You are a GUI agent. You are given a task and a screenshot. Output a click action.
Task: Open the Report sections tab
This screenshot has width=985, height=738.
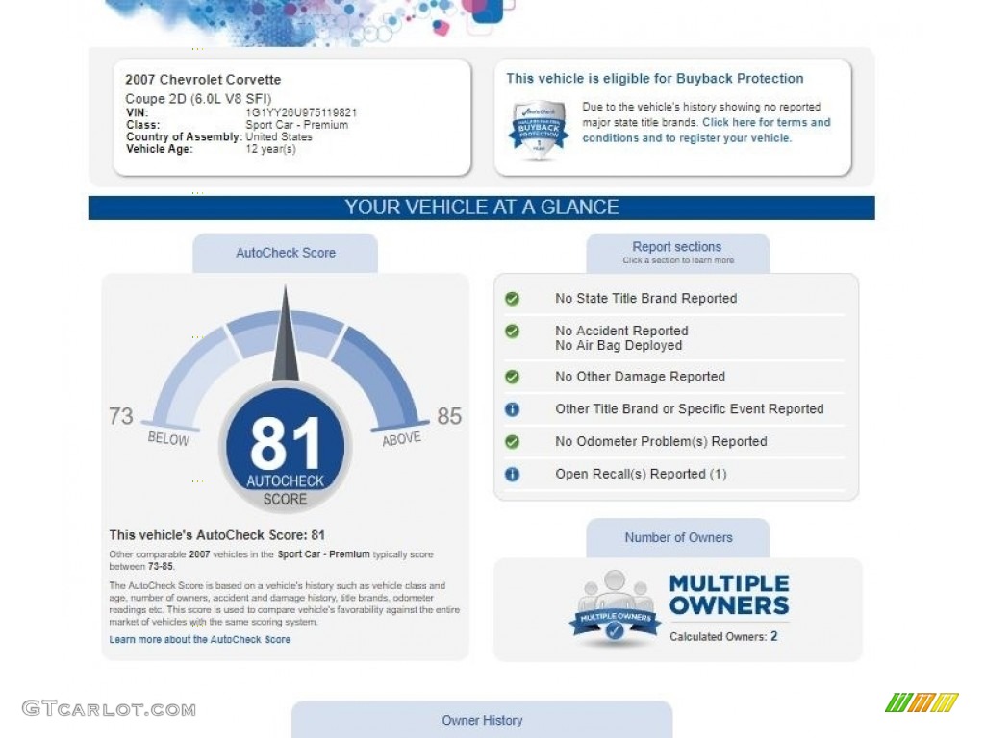(678, 253)
